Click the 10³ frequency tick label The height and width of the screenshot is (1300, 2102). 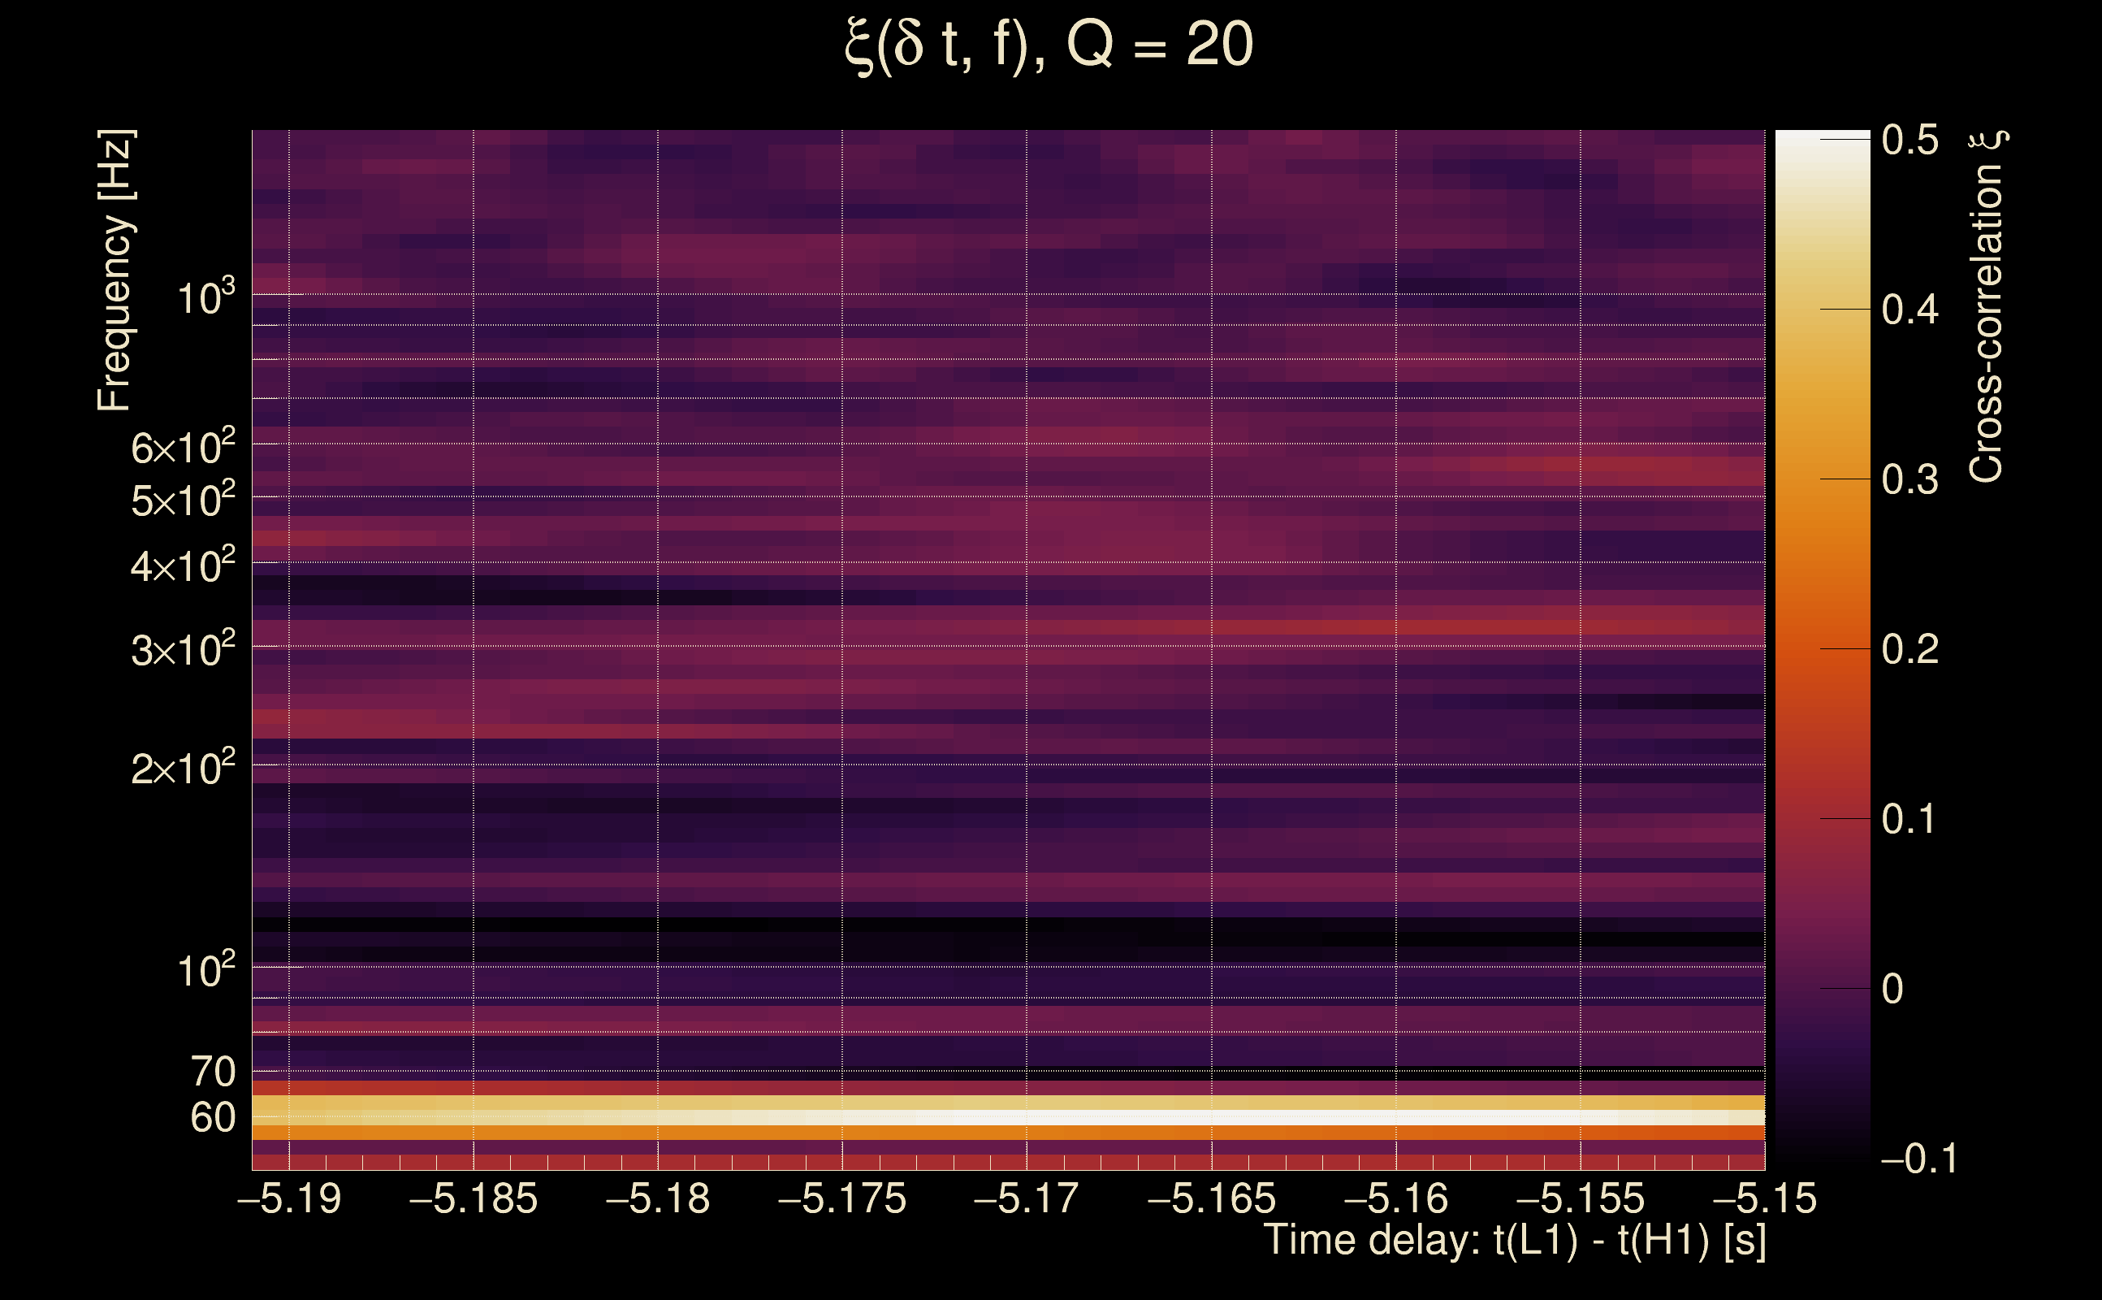tap(205, 297)
